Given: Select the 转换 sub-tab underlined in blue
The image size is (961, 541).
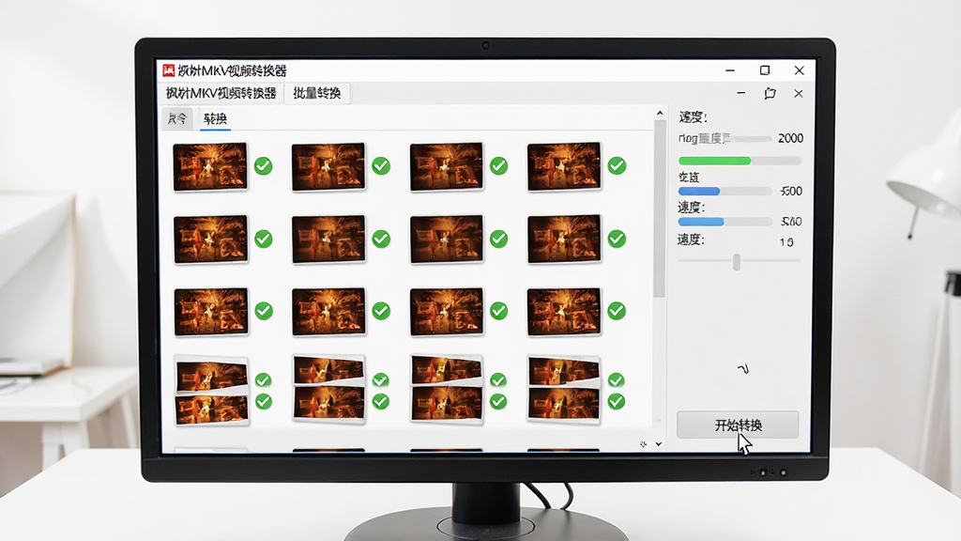Looking at the screenshot, I should pos(215,119).
